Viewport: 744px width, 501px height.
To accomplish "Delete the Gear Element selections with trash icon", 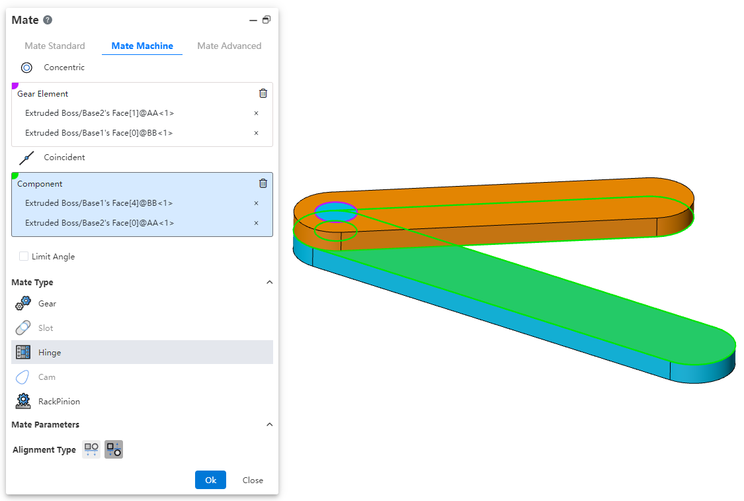I will coord(263,93).
